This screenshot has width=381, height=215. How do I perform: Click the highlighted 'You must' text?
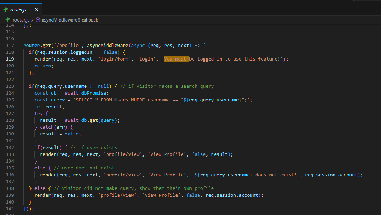177,59
